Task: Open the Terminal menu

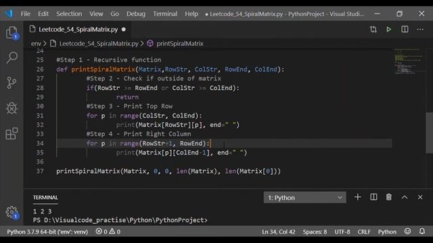Action: coord(165,13)
